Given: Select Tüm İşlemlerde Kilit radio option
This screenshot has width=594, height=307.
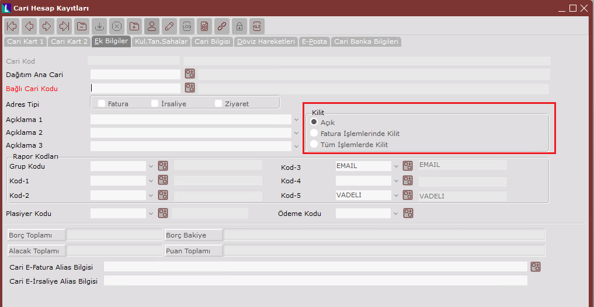Looking at the screenshot, I should 314,144.
